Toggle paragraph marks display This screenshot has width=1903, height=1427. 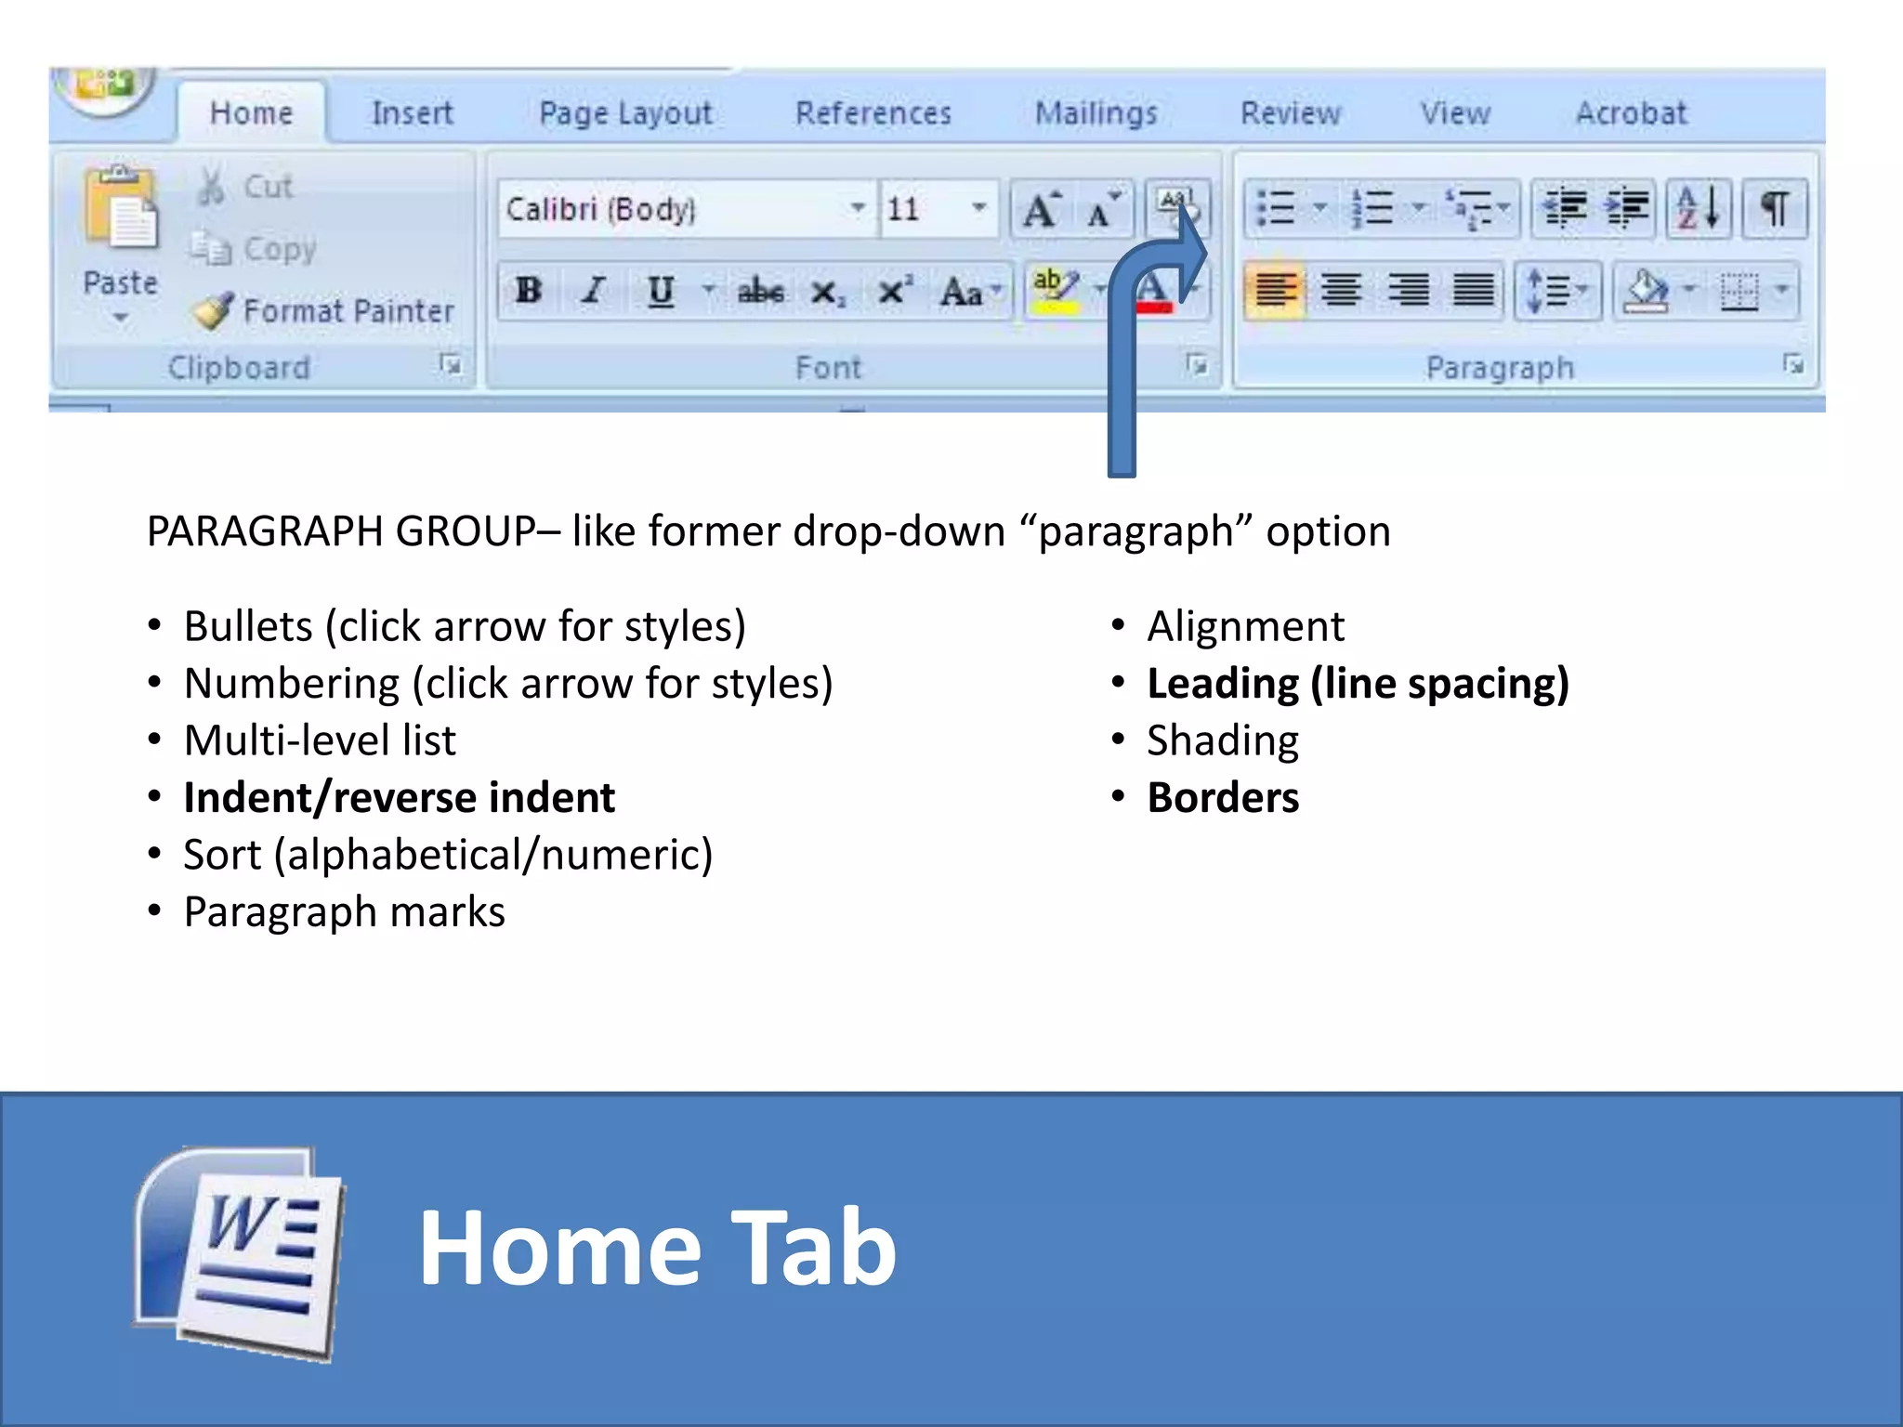point(1776,208)
